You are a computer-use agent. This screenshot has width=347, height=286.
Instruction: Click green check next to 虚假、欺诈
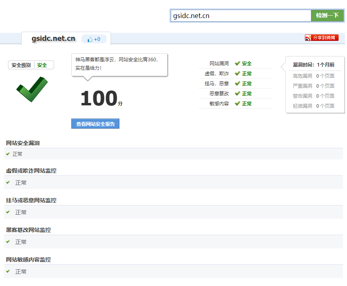[x=237, y=73]
